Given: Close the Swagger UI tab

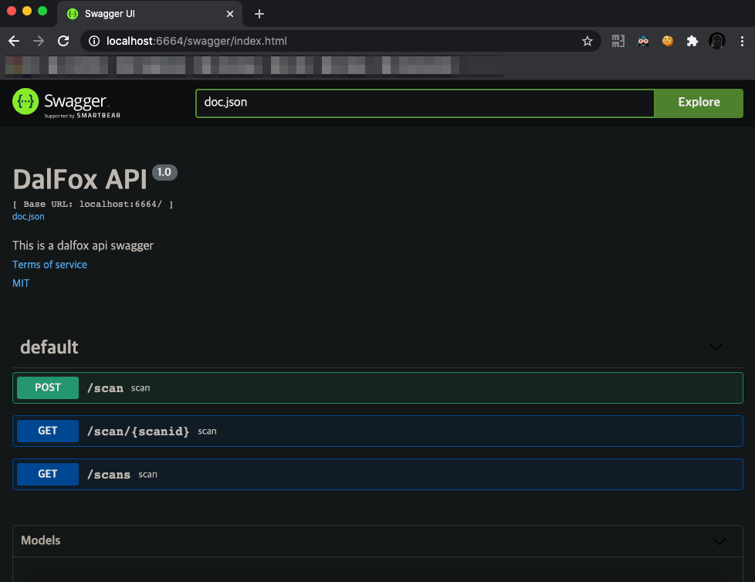Looking at the screenshot, I should (230, 14).
